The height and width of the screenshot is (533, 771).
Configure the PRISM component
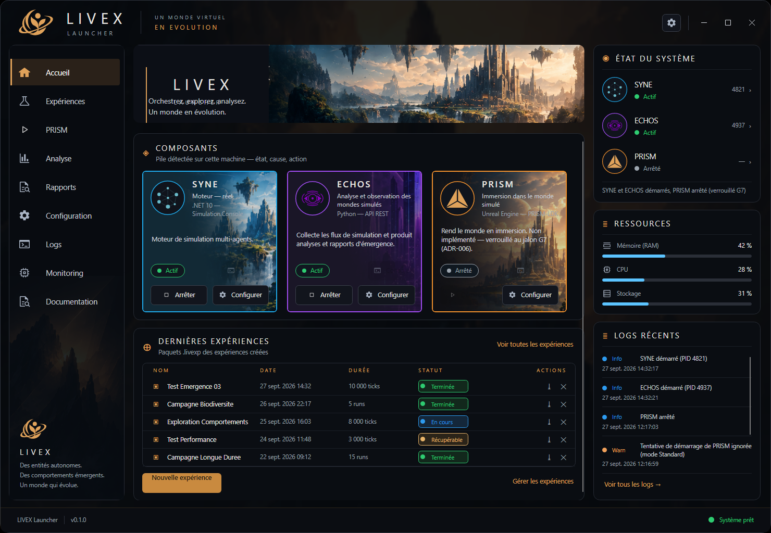[530, 295]
